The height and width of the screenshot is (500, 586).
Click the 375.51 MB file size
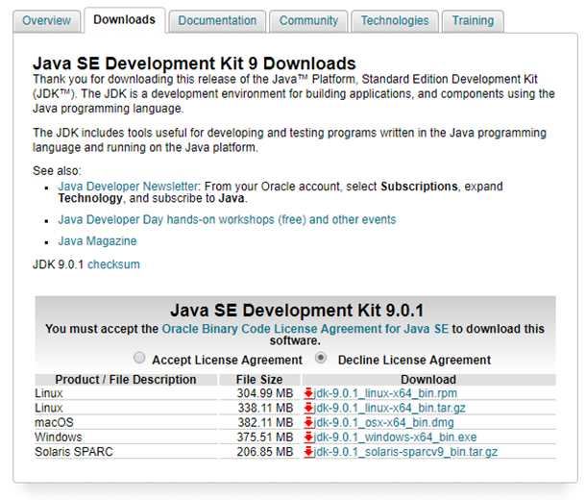tap(265, 437)
